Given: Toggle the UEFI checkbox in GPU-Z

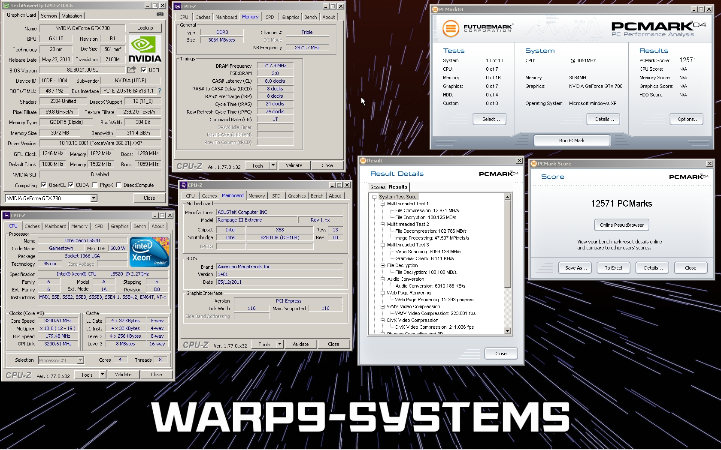Looking at the screenshot, I should point(144,70).
